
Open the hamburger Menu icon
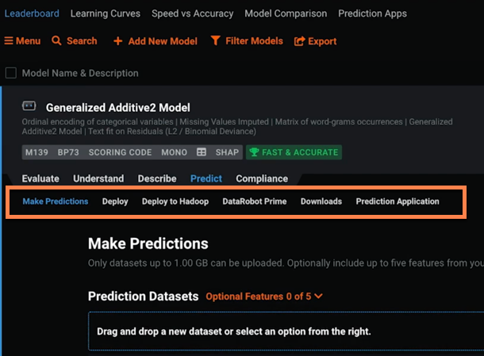9,40
